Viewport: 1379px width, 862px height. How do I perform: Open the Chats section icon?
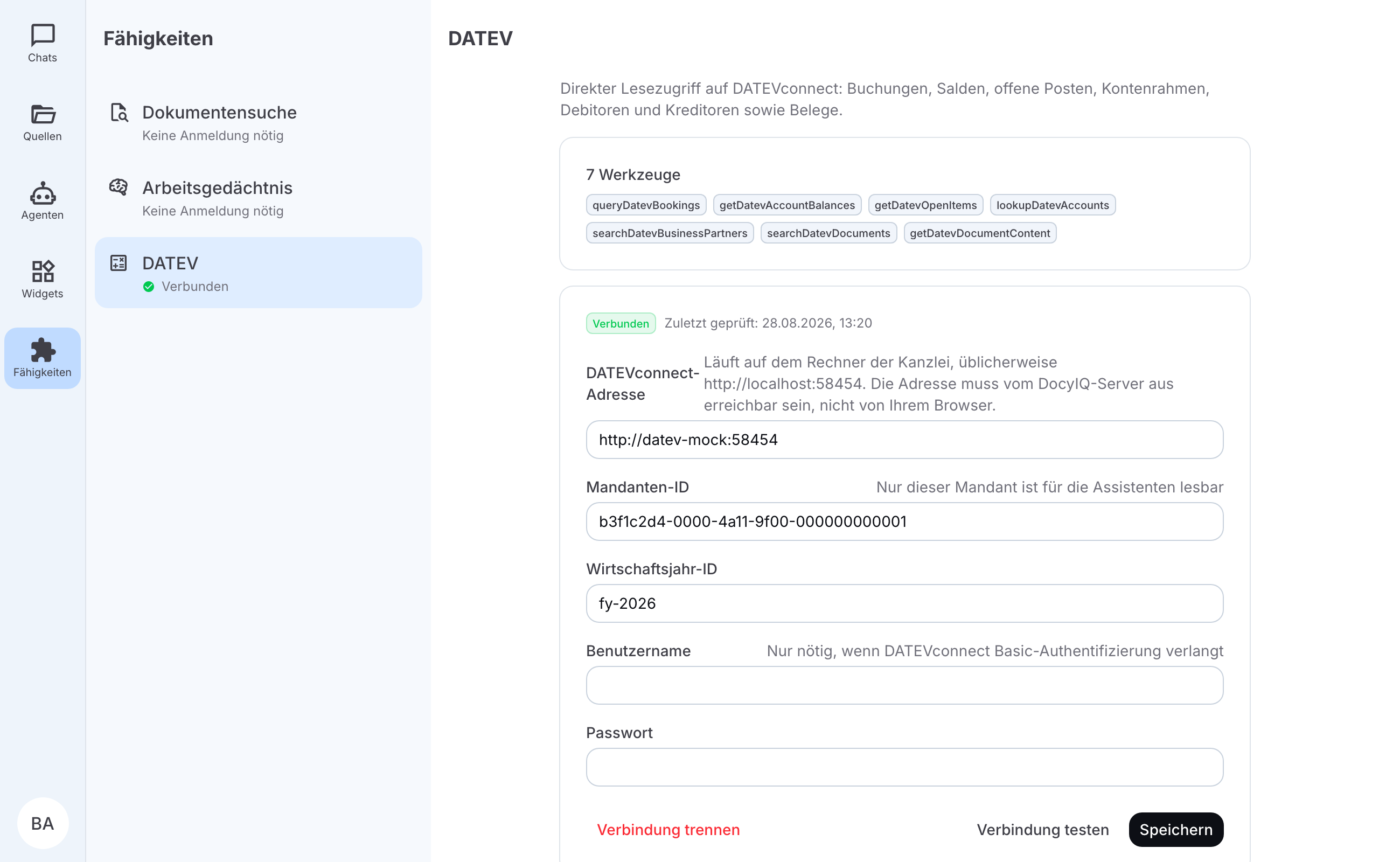coord(42,36)
